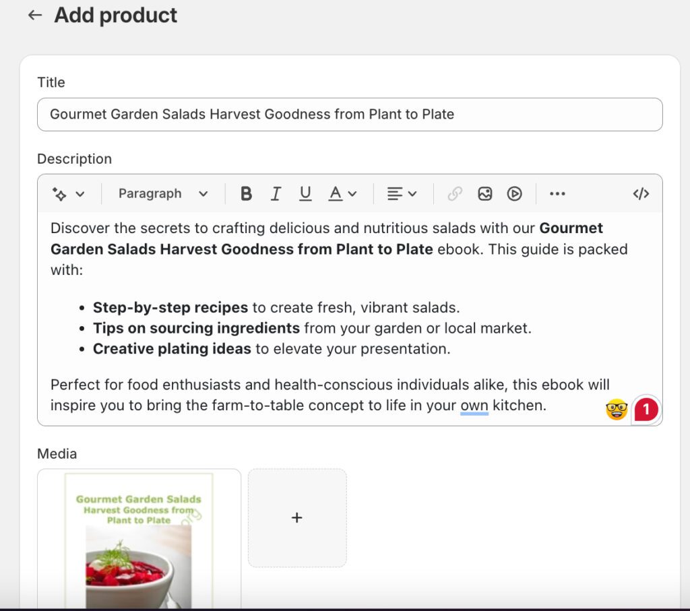Click the insert video icon
Viewport: 690px width, 611px height.
tap(514, 194)
